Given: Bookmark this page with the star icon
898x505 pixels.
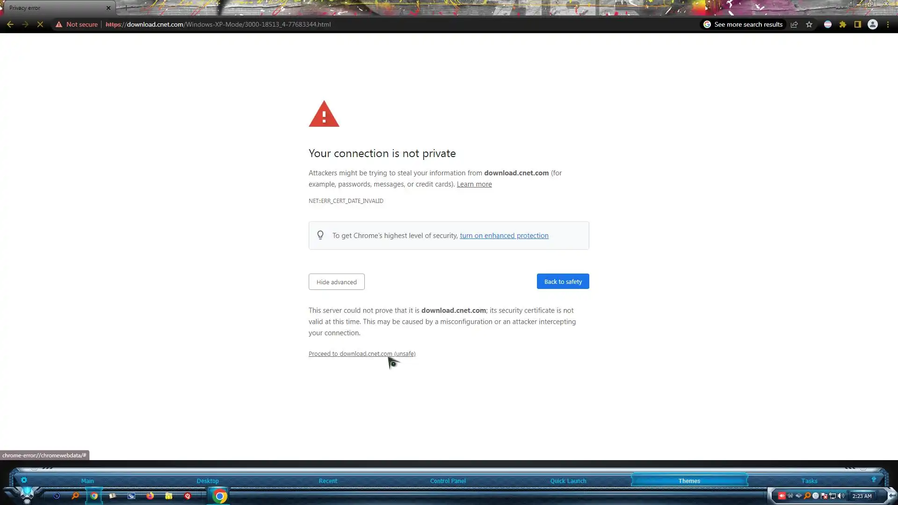Looking at the screenshot, I should point(809,24).
